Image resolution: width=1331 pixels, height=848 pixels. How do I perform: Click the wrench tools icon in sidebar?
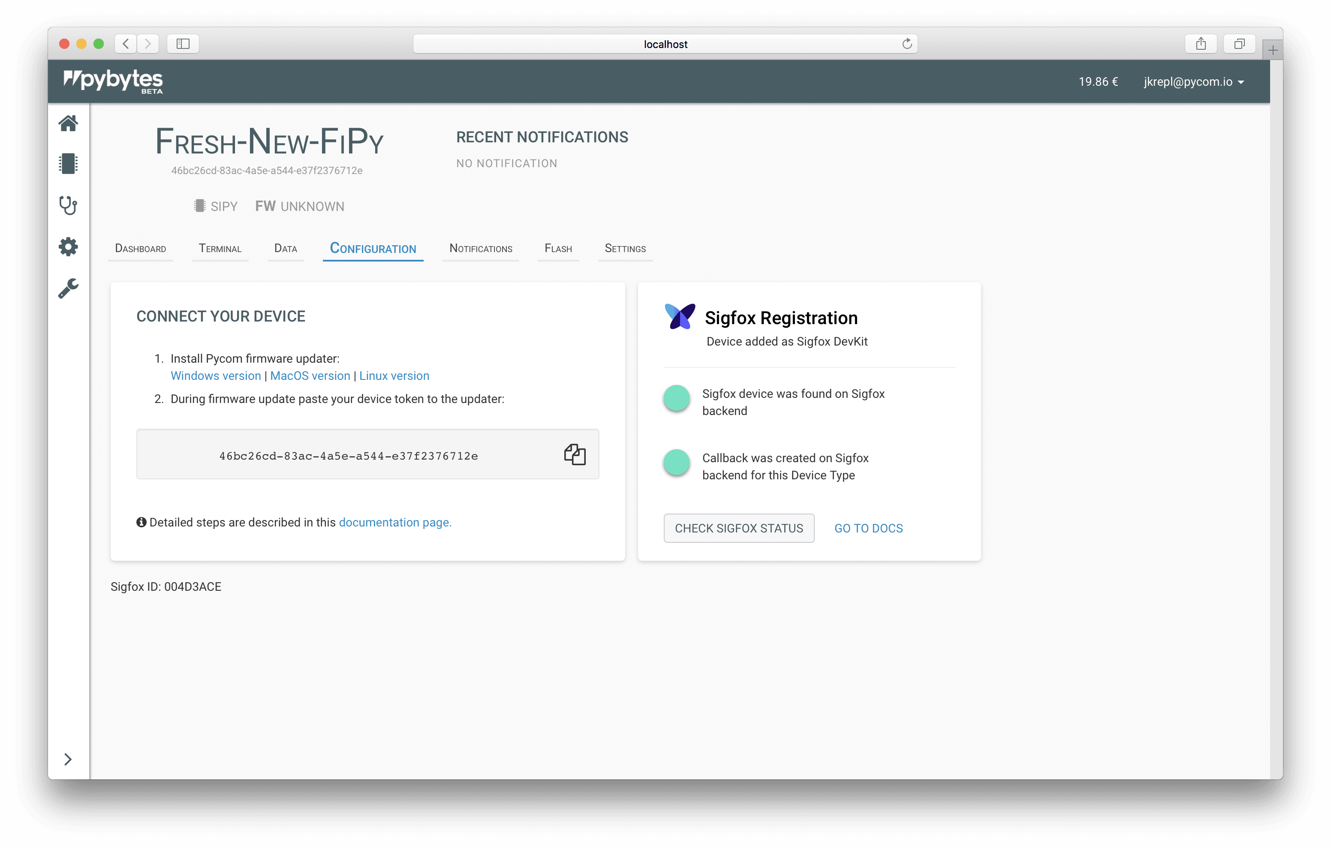point(68,288)
